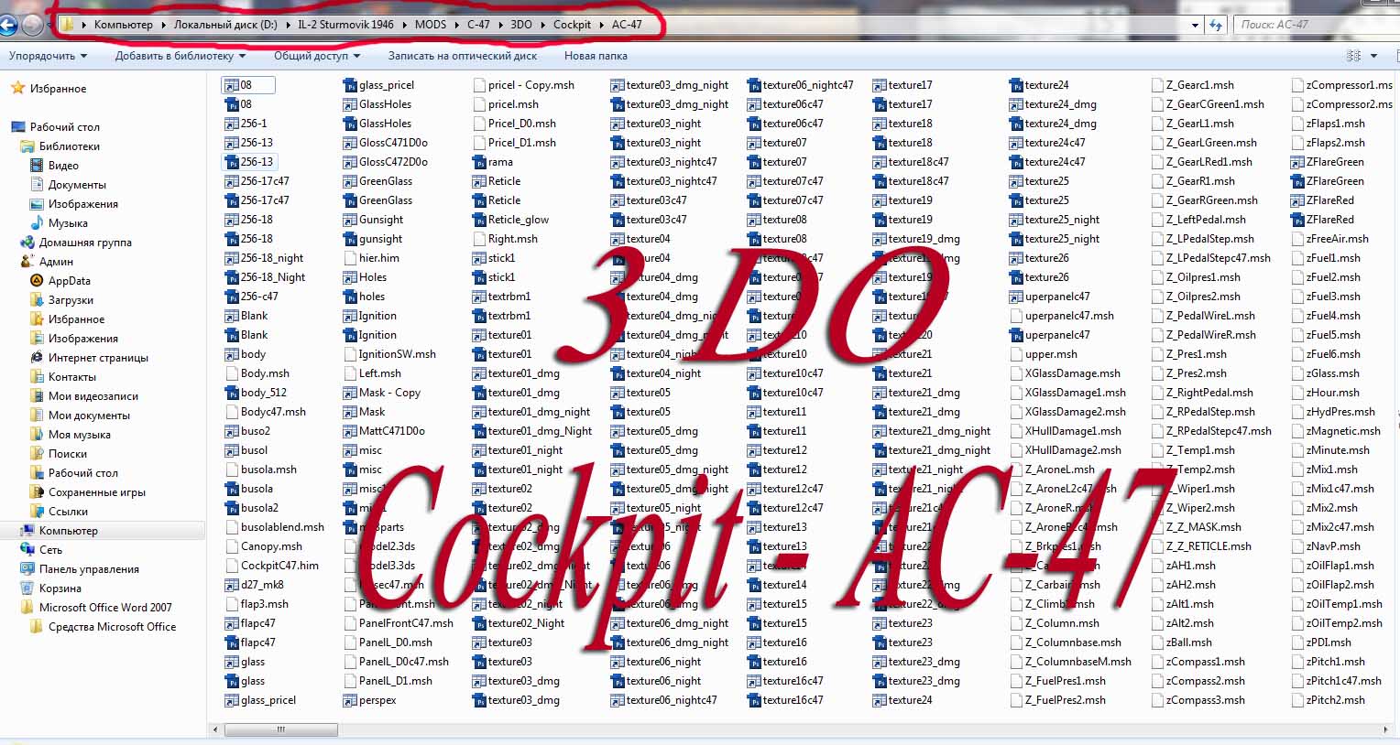
Task: Expand the breadcrumb arrow after Компьютер
Action: click(163, 25)
